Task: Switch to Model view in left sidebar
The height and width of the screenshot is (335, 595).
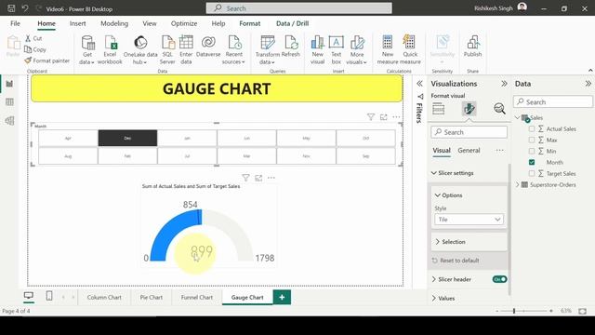Action: click(x=9, y=120)
